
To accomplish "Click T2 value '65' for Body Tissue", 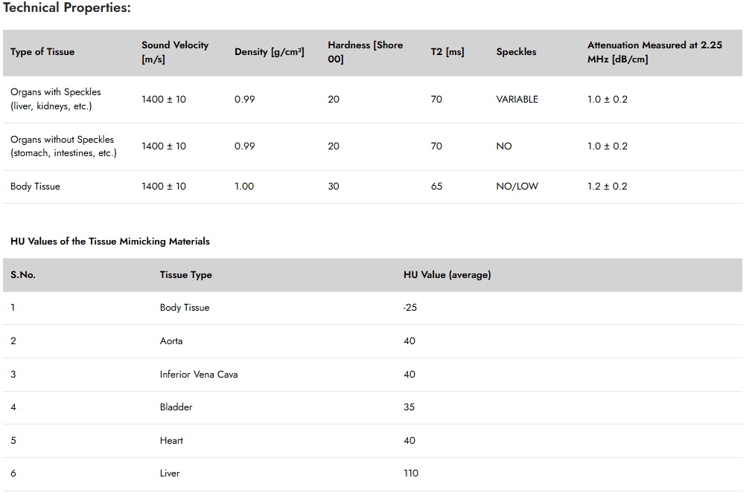I will coord(436,186).
